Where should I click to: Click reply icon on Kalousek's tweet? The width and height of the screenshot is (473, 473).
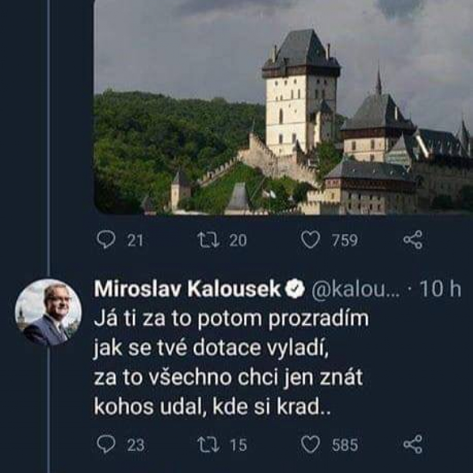[x=106, y=445]
